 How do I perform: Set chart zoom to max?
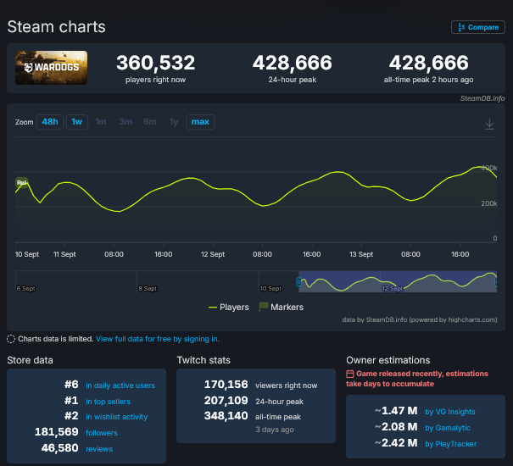(x=200, y=122)
